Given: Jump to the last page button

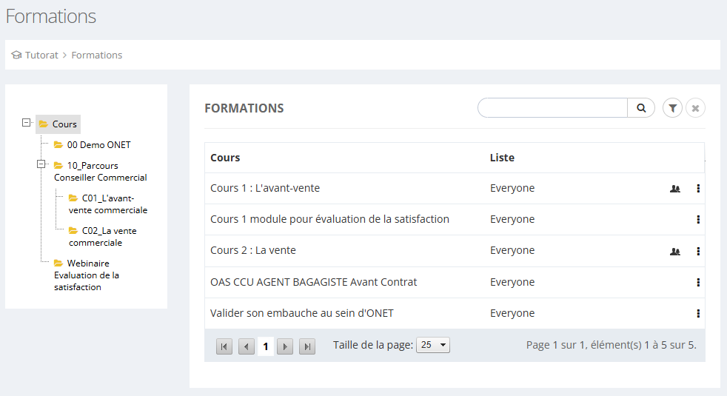Looking at the screenshot, I should pos(307,346).
